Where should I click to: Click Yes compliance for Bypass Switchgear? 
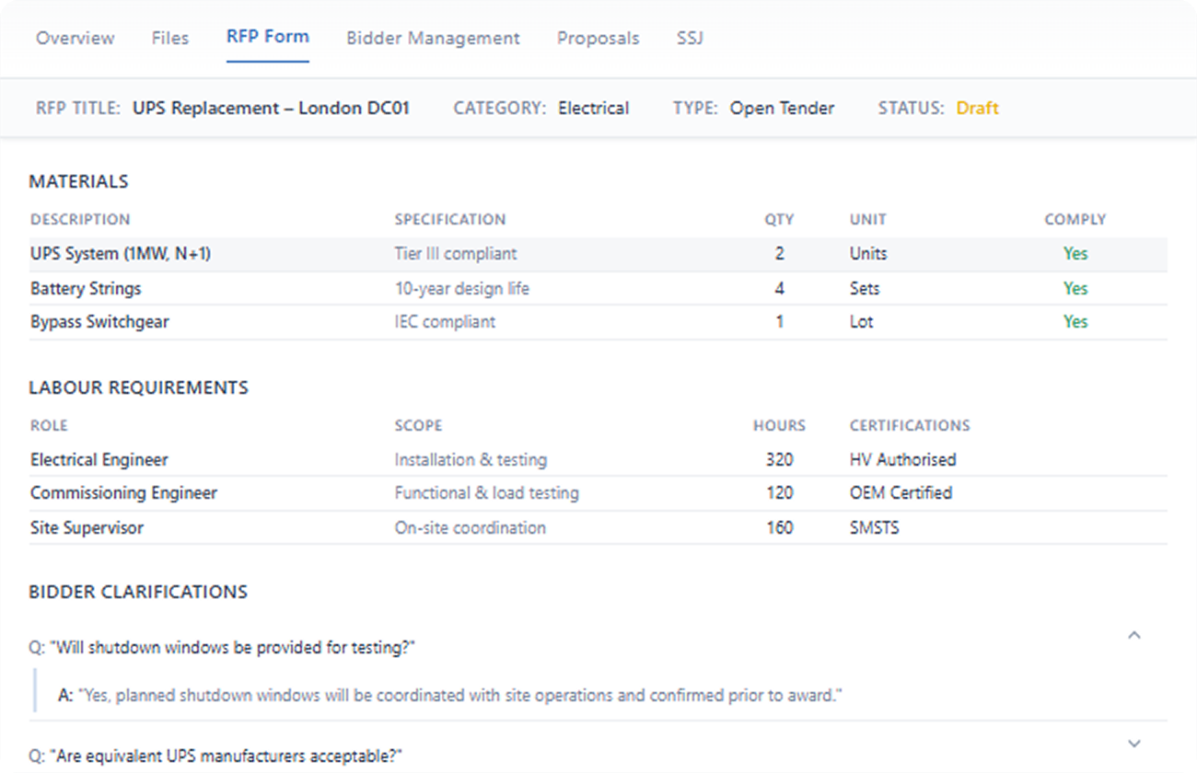[x=1075, y=322]
